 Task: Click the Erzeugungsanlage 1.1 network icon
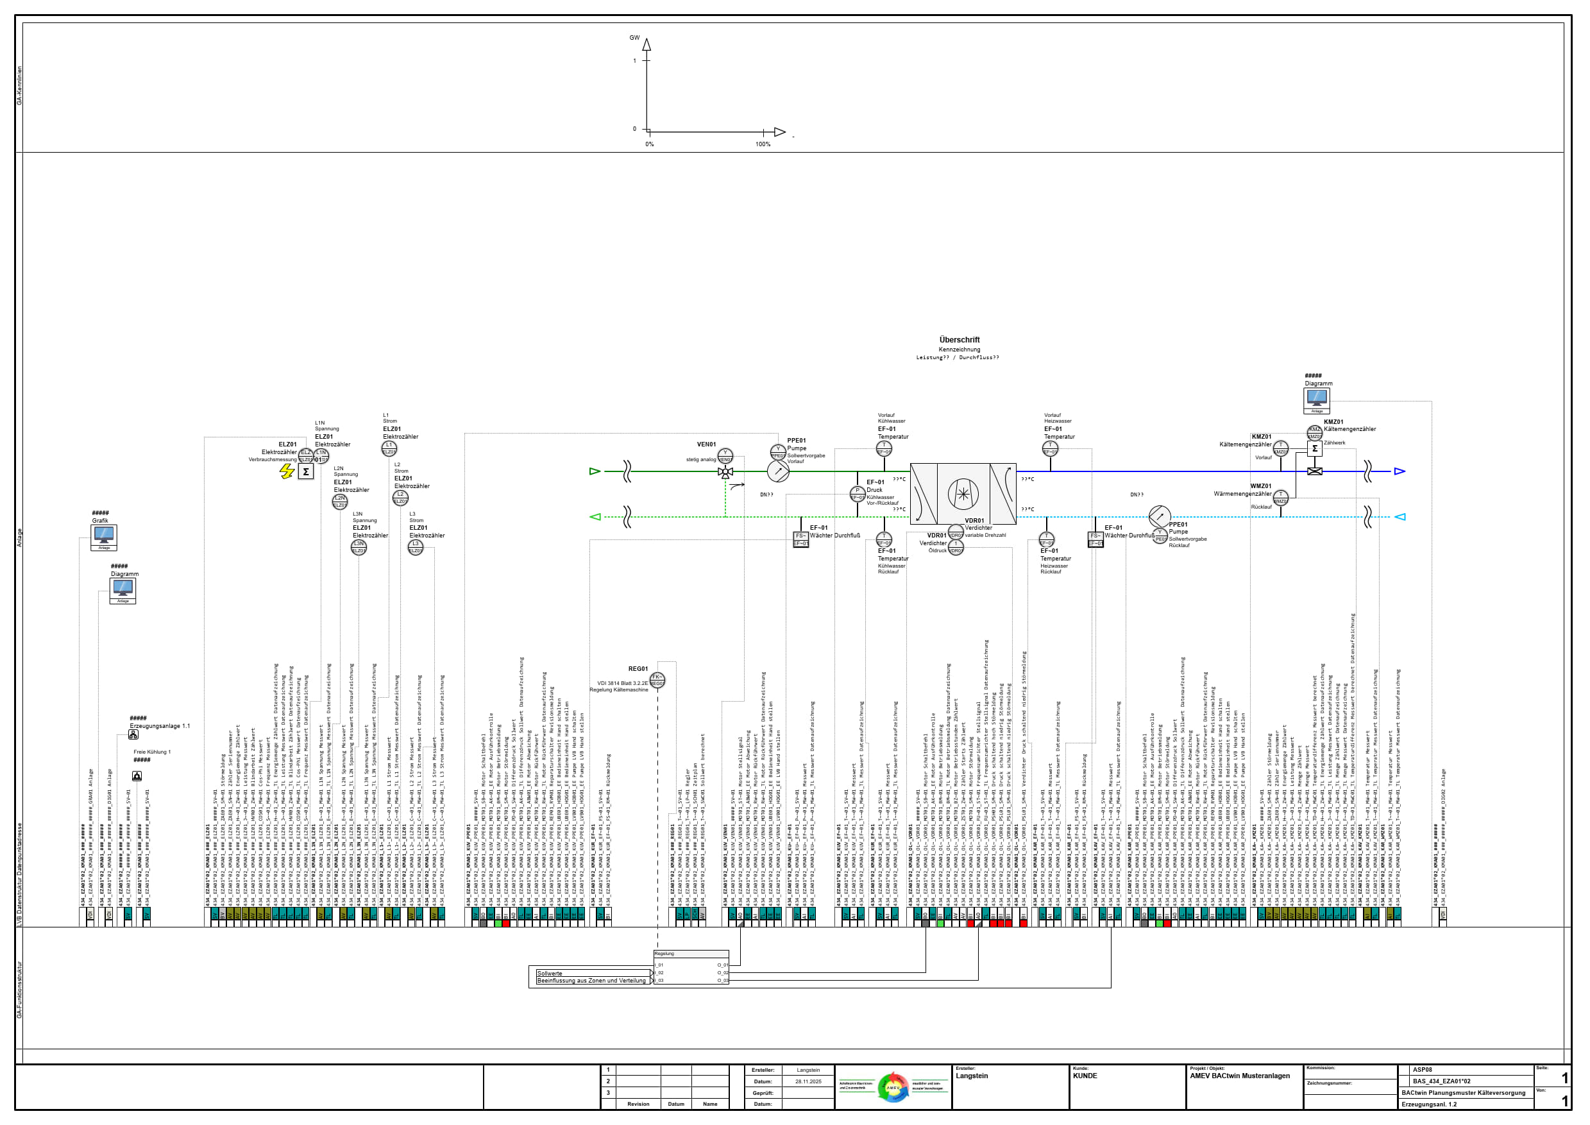click(133, 734)
